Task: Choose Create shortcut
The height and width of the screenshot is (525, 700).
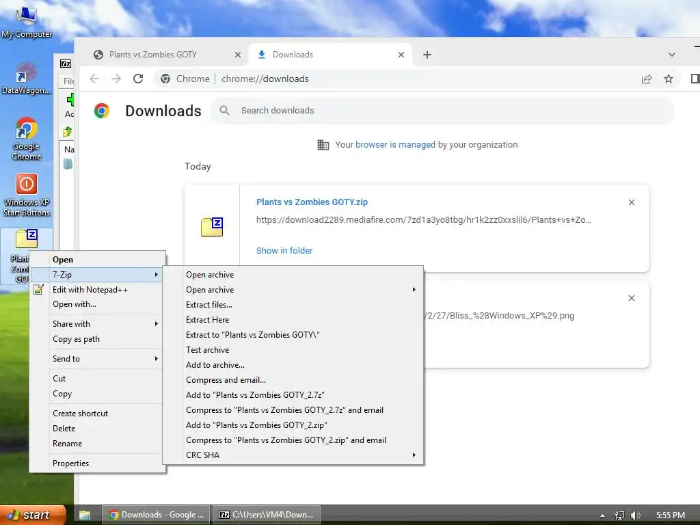Action: click(x=97, y=413)
